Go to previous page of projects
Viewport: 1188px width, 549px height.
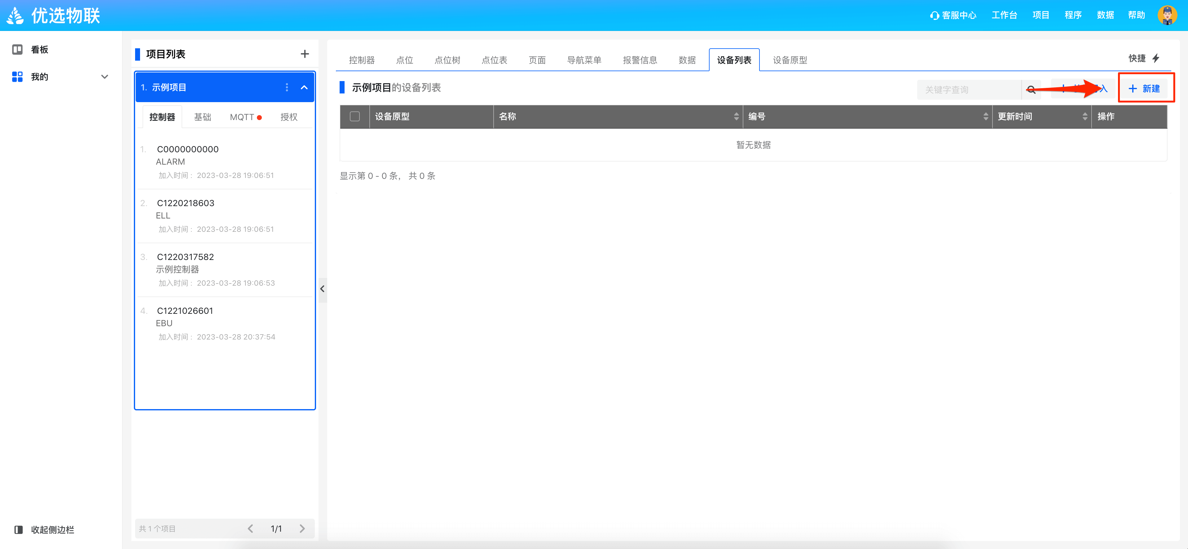[250, 529]
